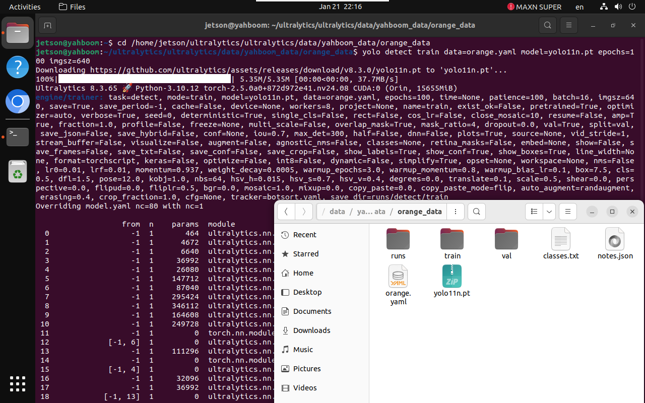Switch Files to list view
645x403 pixels.
click(534, 212)
